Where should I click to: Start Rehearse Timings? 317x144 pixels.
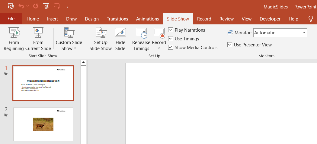[x=141, y=39]
